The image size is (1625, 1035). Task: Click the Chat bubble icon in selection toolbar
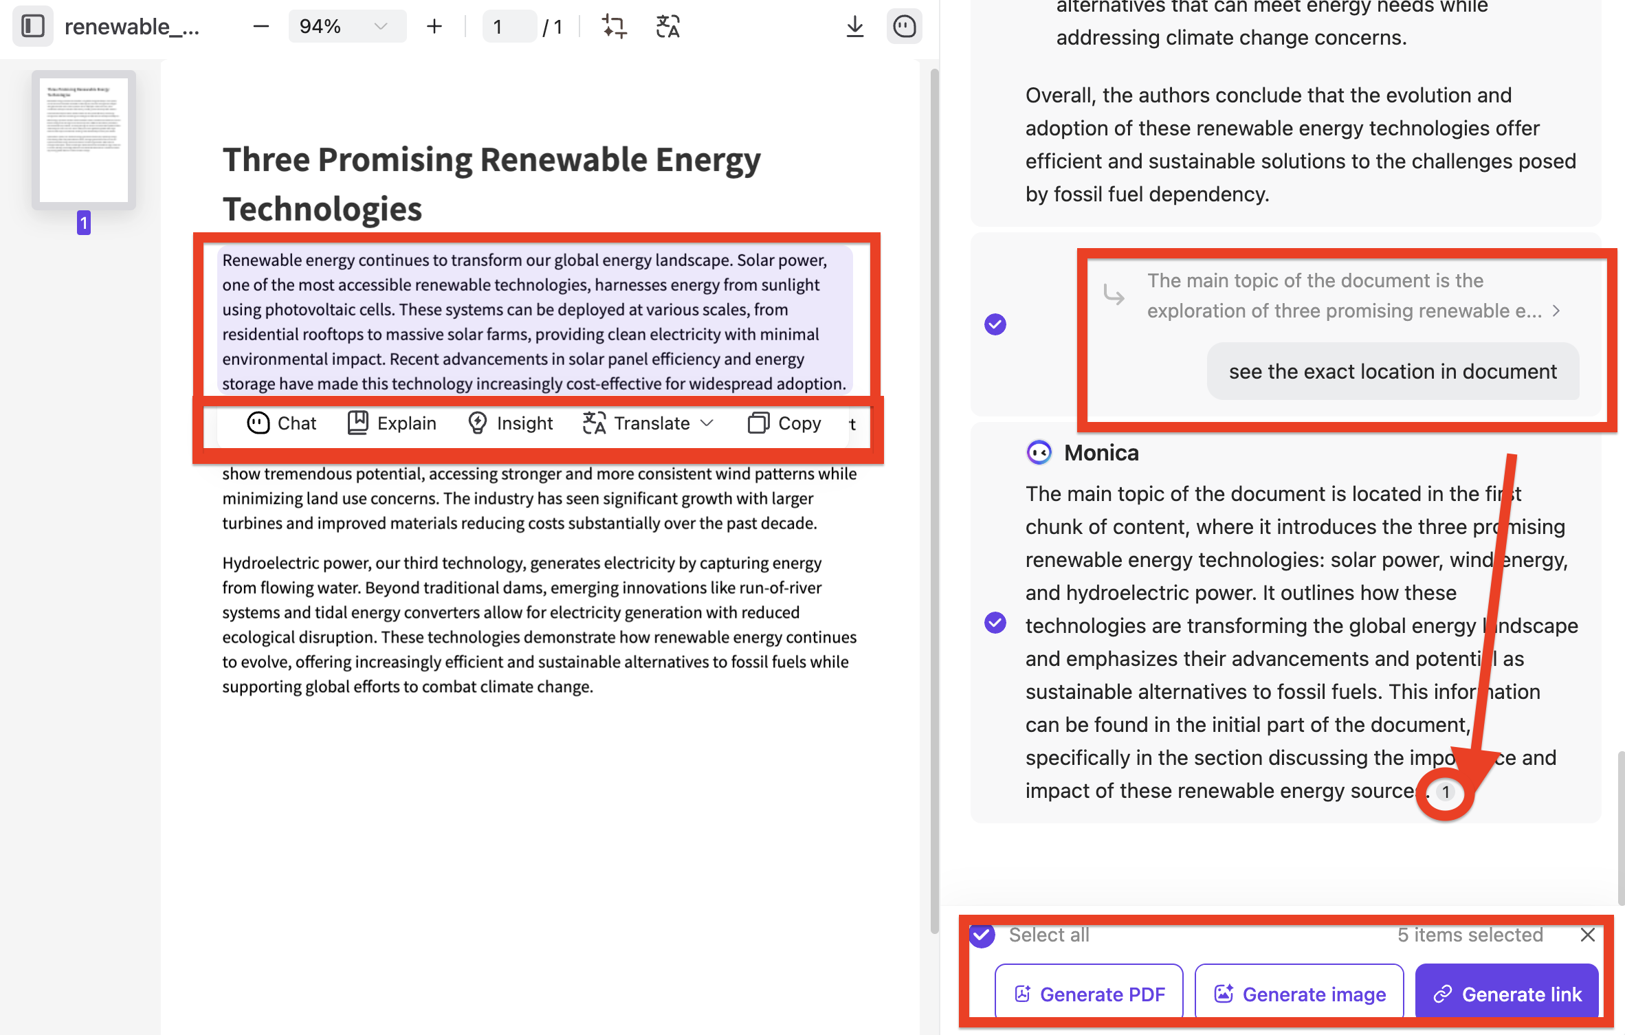point(258,423)
